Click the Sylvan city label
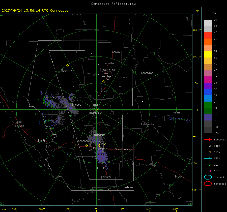Viewport: 227px width, 212px height. click(x=96, y=74)
